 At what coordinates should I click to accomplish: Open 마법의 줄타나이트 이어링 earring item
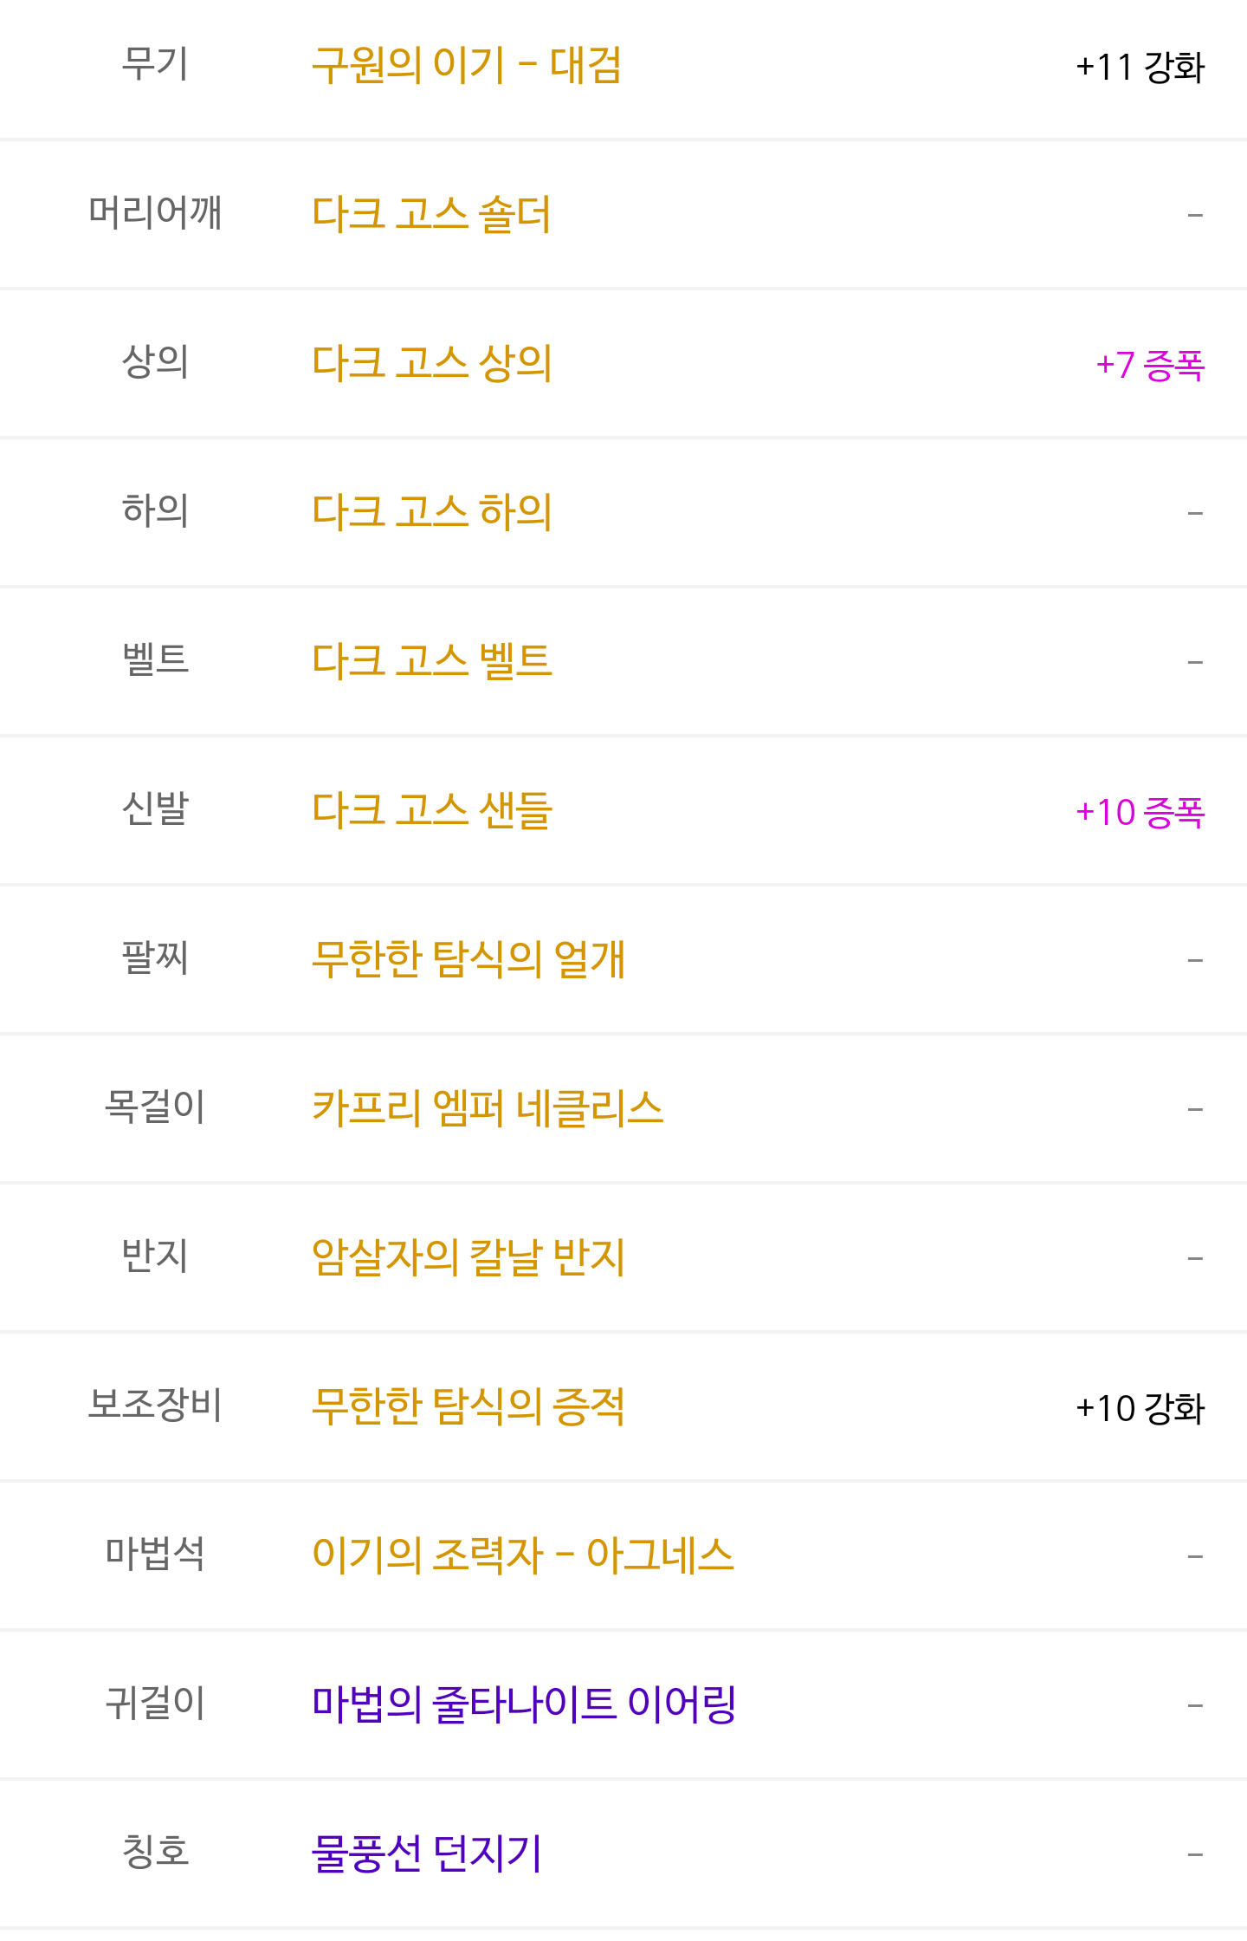(523, 1704)
